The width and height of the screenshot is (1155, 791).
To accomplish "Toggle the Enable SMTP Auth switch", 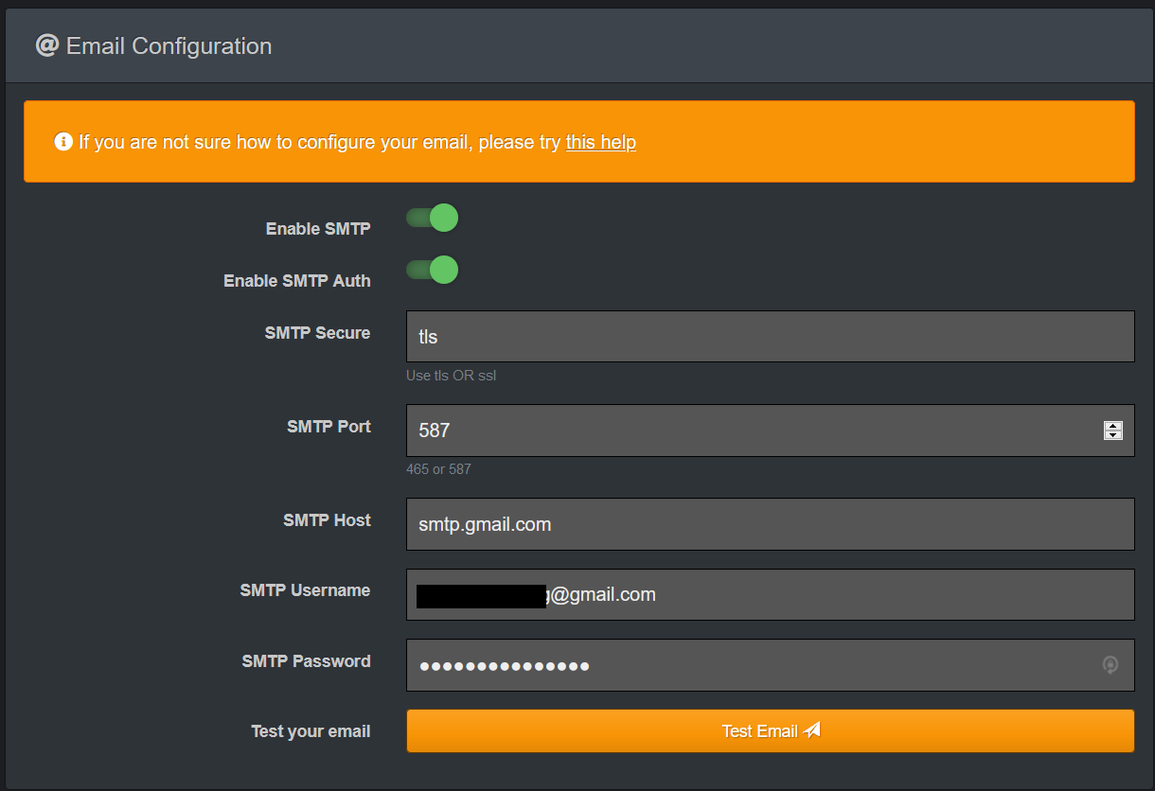I will point(432,270).
